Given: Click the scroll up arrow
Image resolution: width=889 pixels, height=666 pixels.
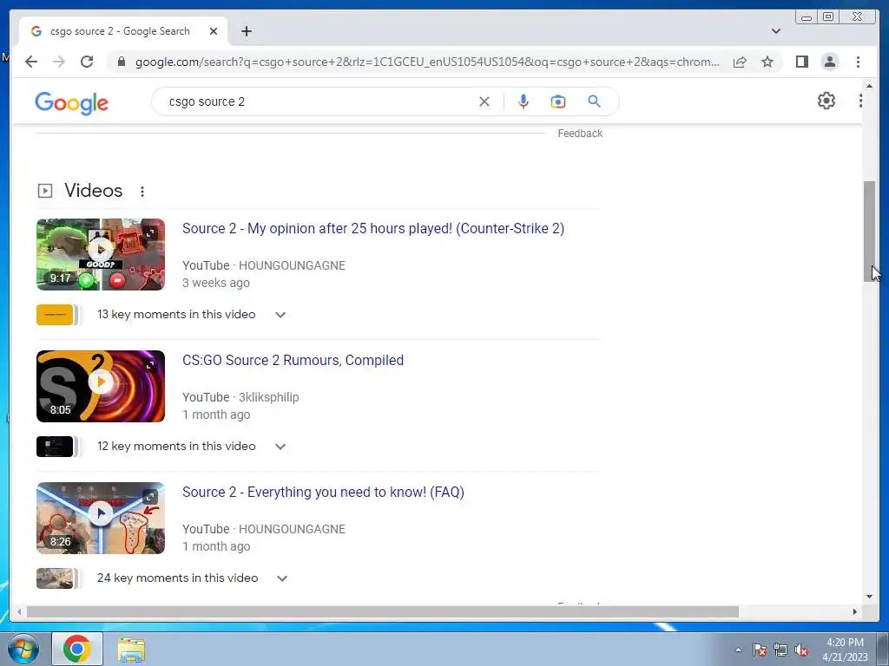Looking at the screenshot, I should point(869,86).
